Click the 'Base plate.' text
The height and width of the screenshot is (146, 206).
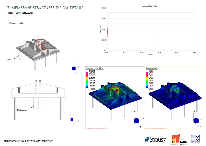coord(17,23)
